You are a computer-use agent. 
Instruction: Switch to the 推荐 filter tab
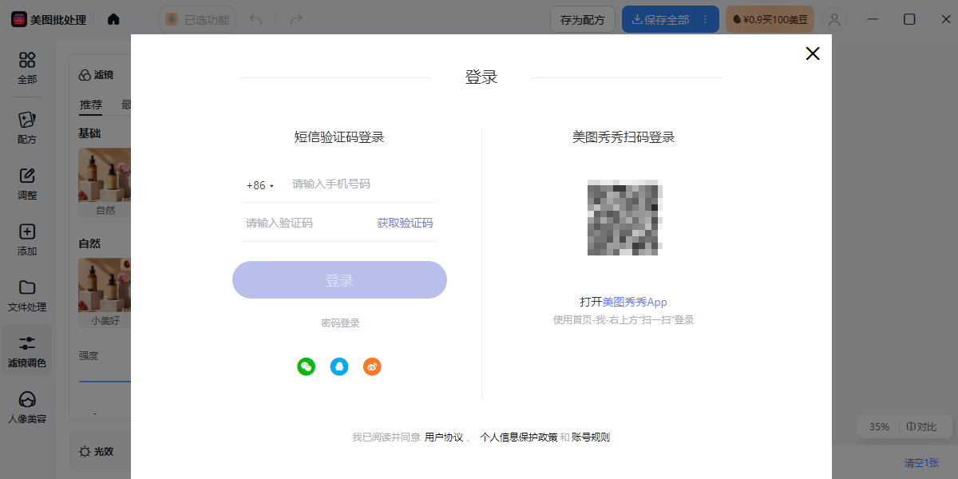91,105
